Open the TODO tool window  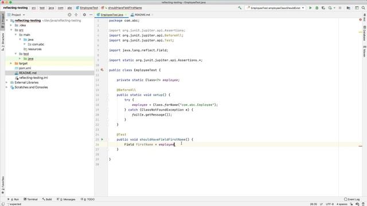click(x=88, y=199)
